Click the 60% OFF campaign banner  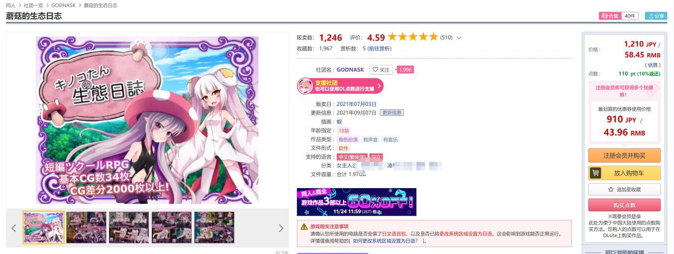point(356,202)
